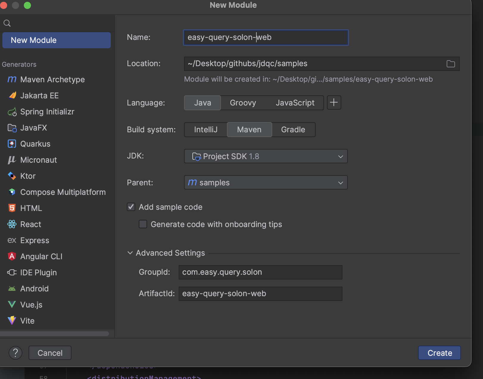483x379 pixels.
Task: Browse for location using folder icon
Action: point(451,64)
